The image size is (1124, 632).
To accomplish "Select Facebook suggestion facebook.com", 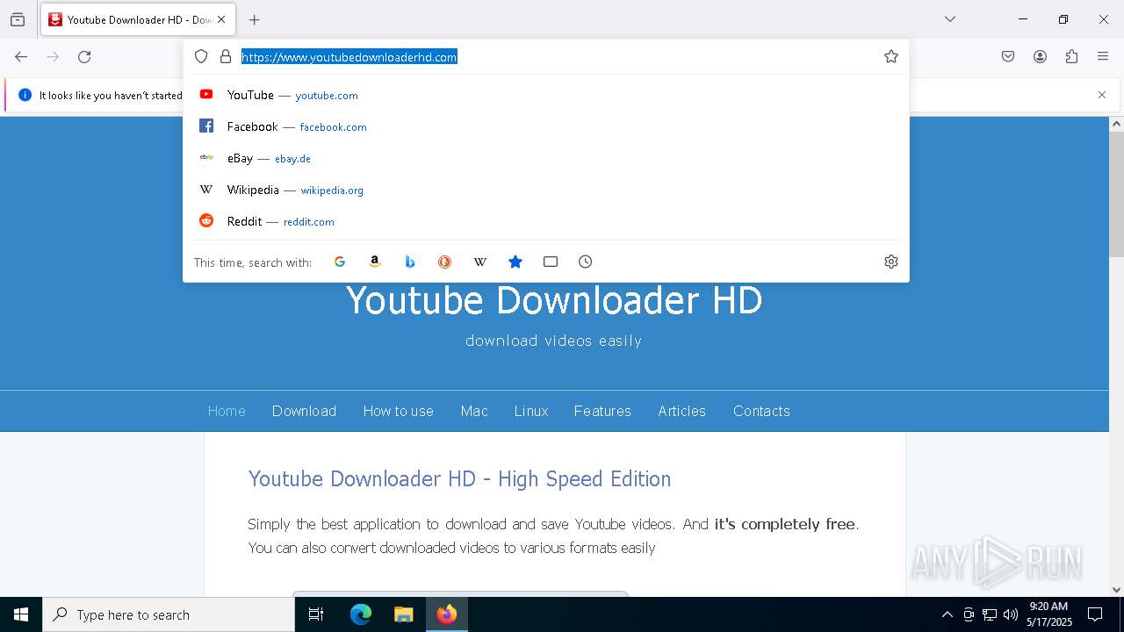I will click(x=546, y=126).
